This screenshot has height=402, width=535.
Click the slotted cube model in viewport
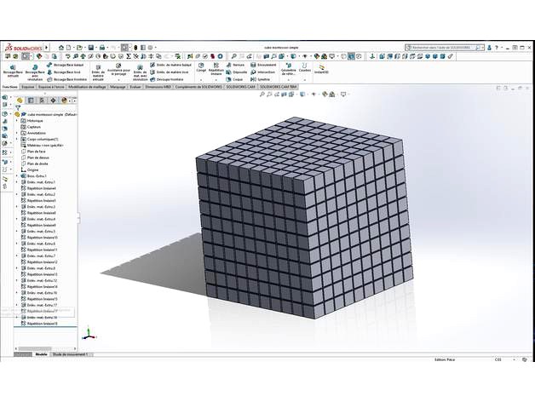tap(303, 218)
